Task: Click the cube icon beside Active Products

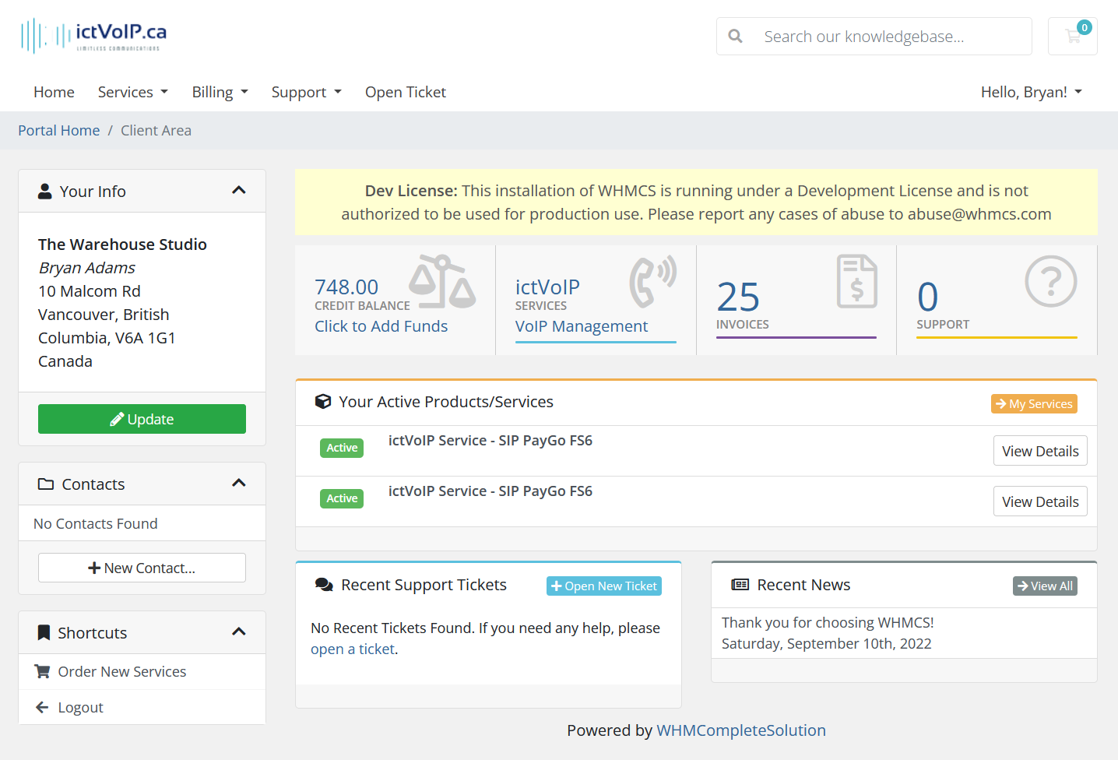Action: [x=322, y=402]
